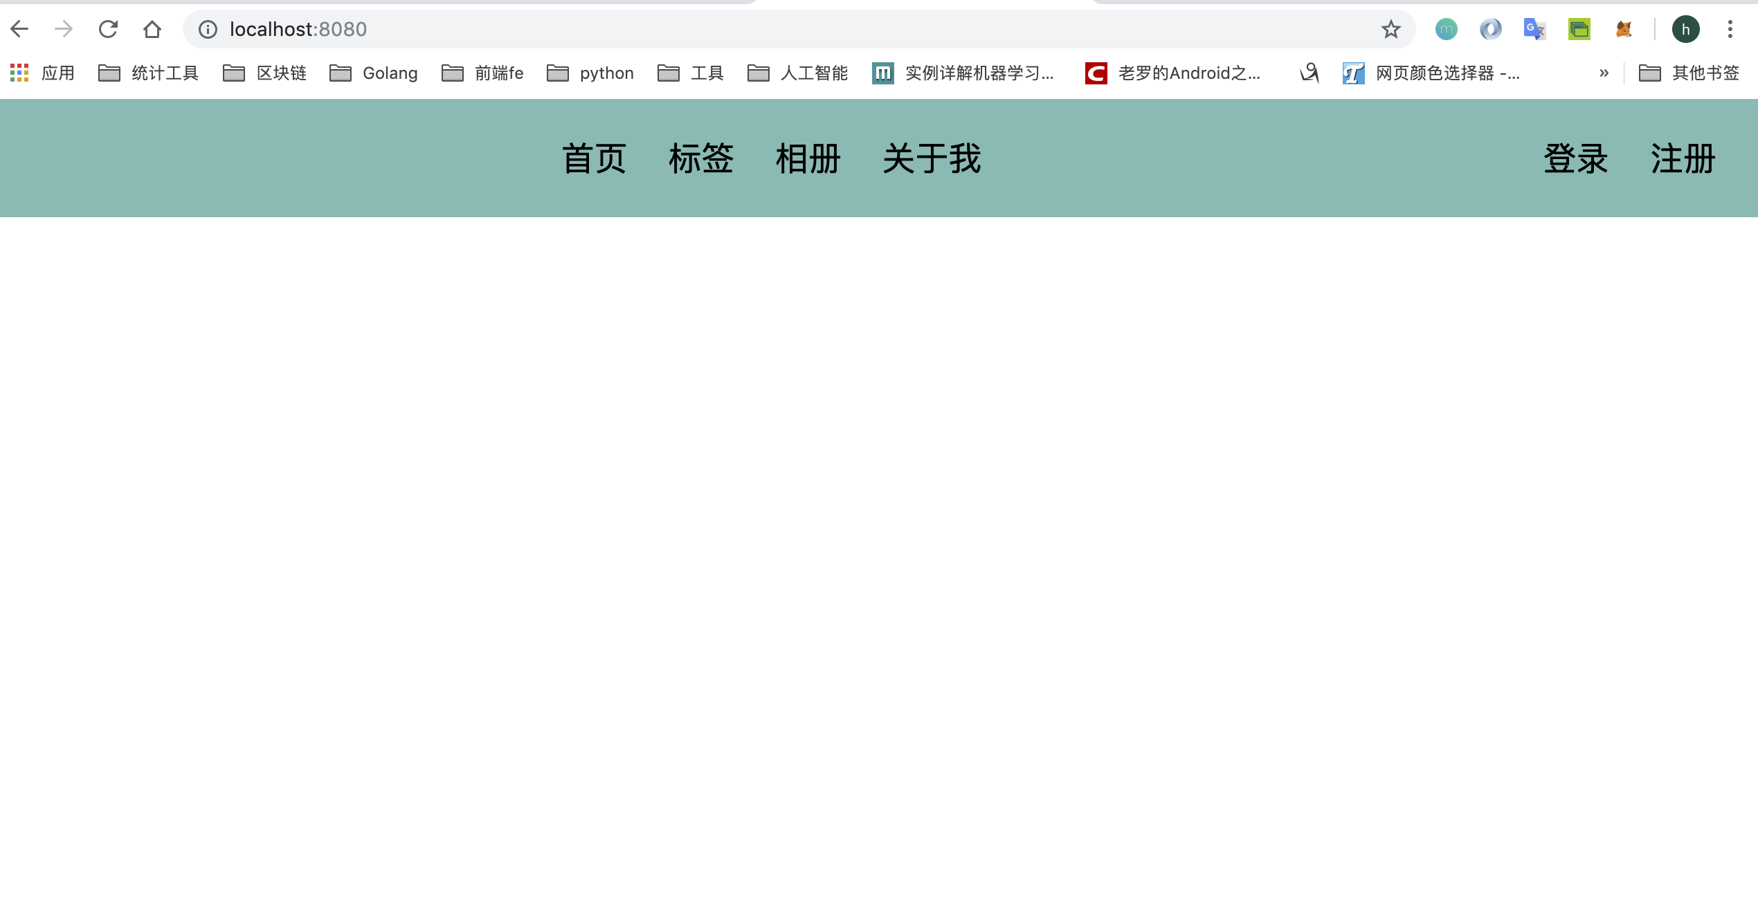Open the Opera-style extension icon
The width and height of the screenshot is (1758, 920).
click(1490, 29)
